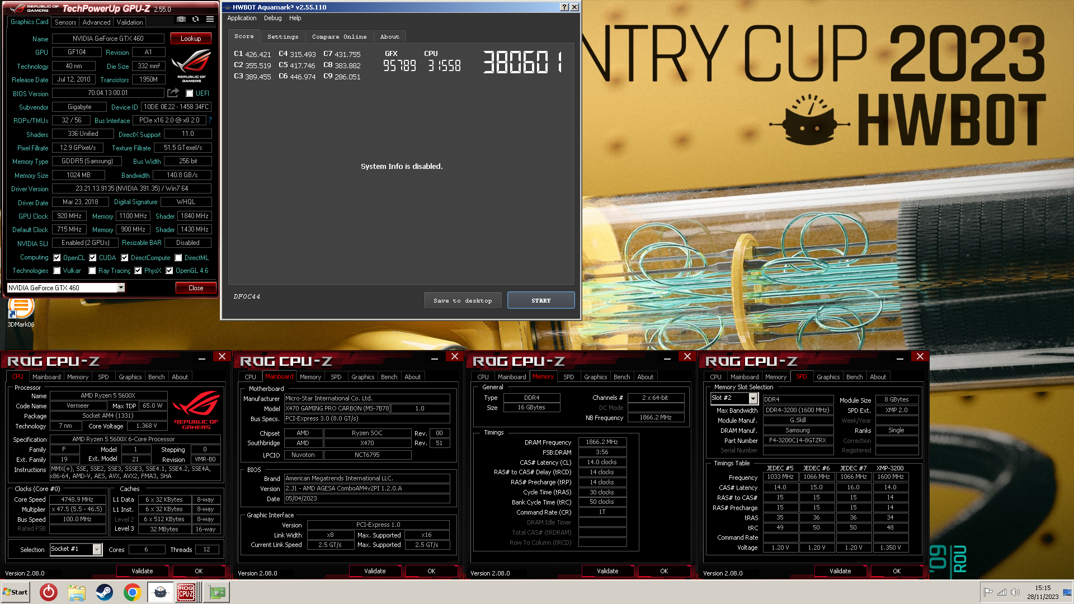The width and height of the screenshot is (1074, 604).
Task: Open Bench tab in CPU-Z CPU window
Action: click(x=156, y=377)
